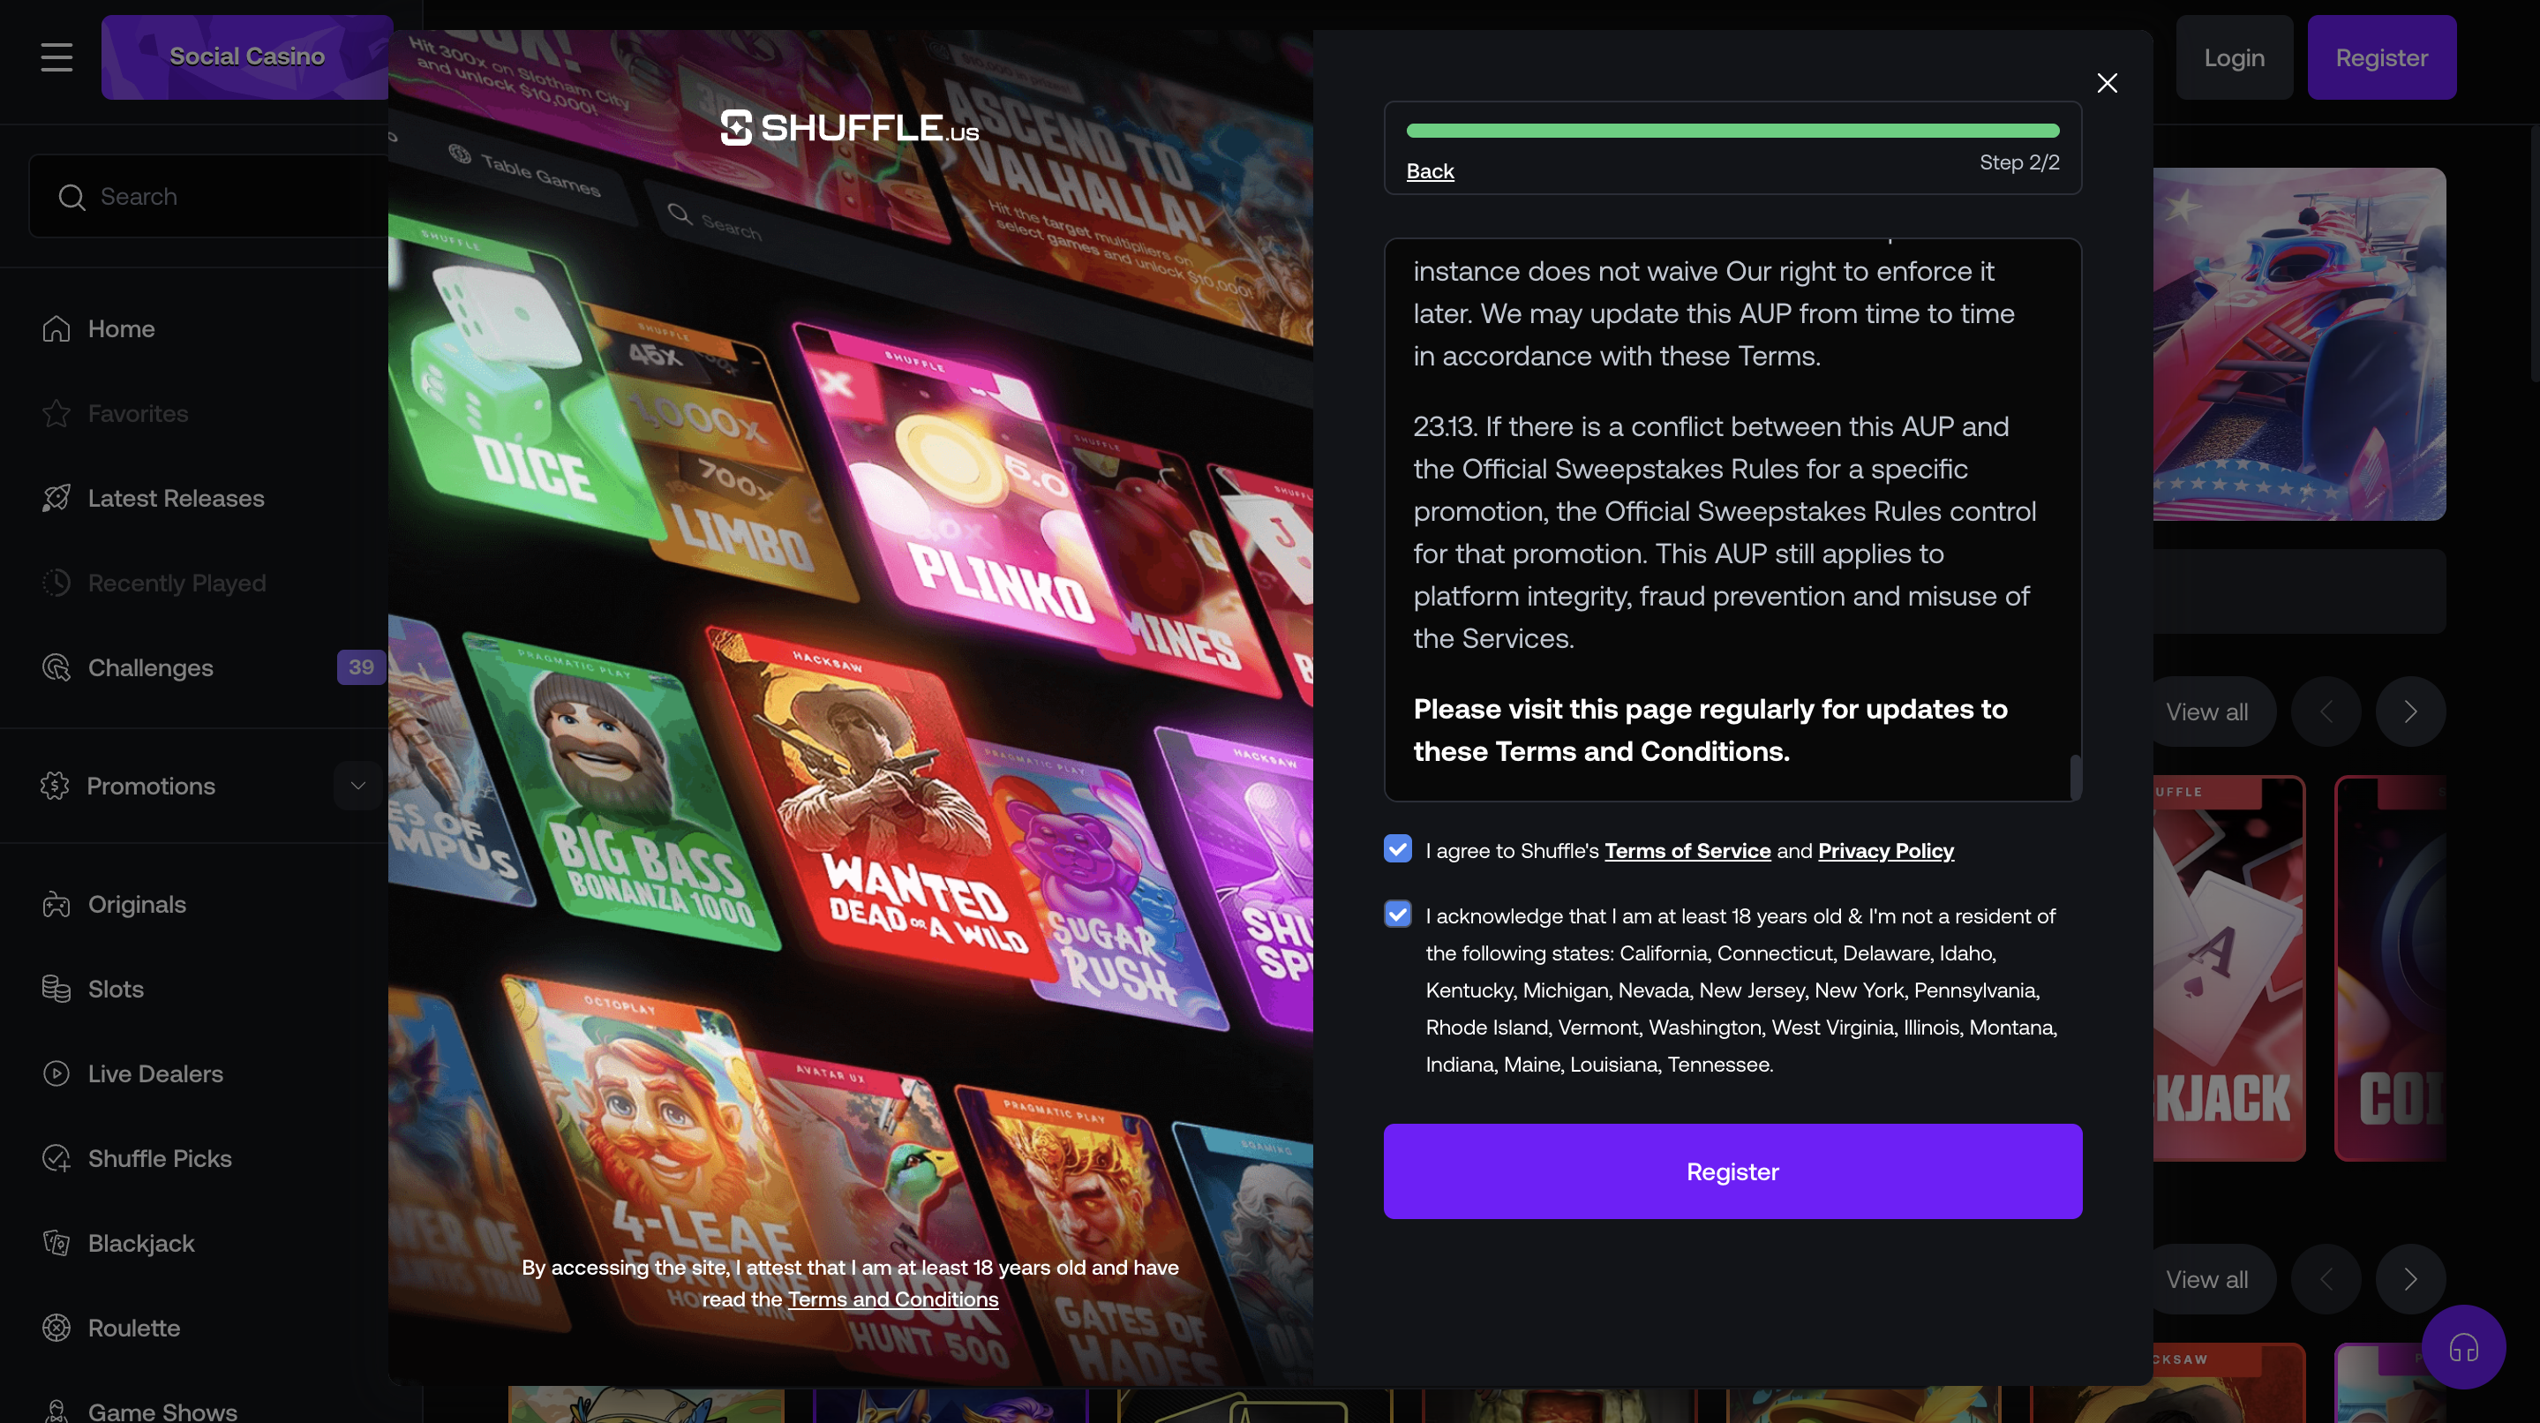Select Slots from the sidebar
The height and width of the screenshot is (1423, 2540).
pyautogui.click(x=116, y=989)
